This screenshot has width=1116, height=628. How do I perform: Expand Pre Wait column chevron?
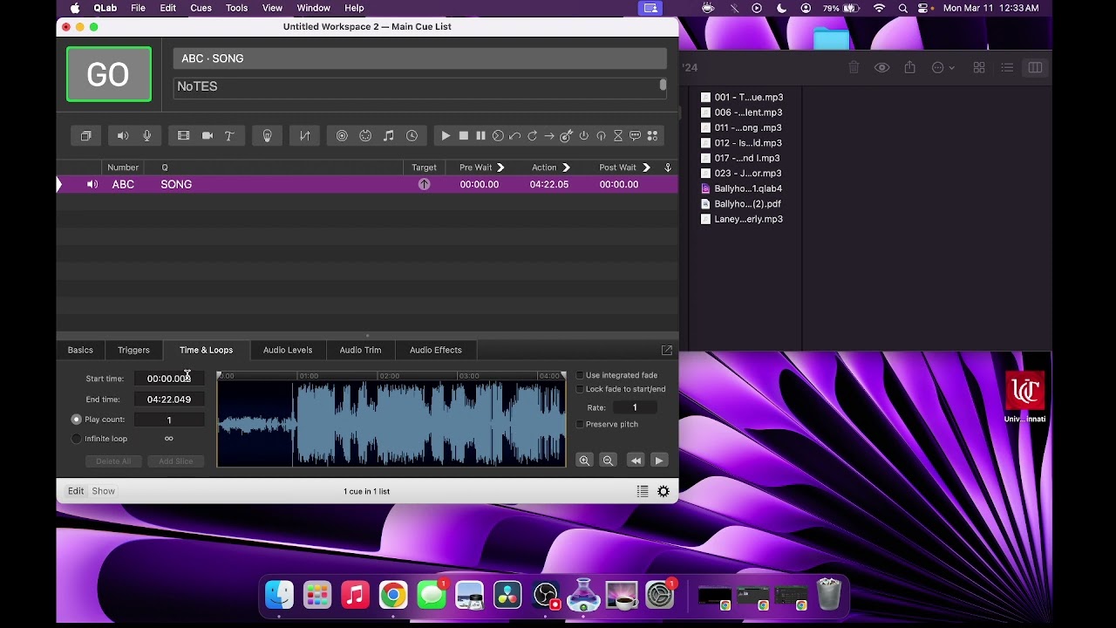500,167
